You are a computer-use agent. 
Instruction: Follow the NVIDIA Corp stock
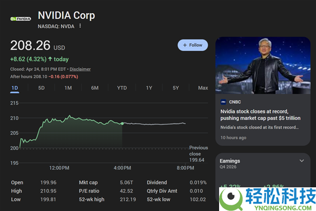(193, 45)
